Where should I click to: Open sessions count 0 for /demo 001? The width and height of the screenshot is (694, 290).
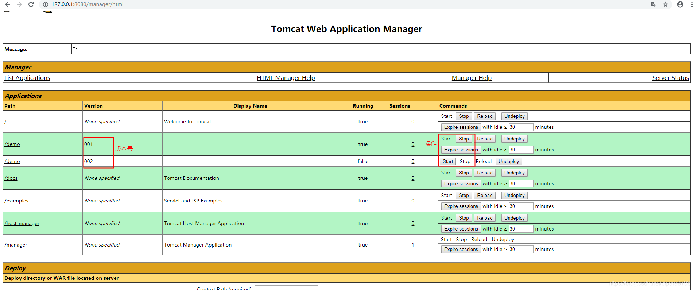[x=413, y=144]
